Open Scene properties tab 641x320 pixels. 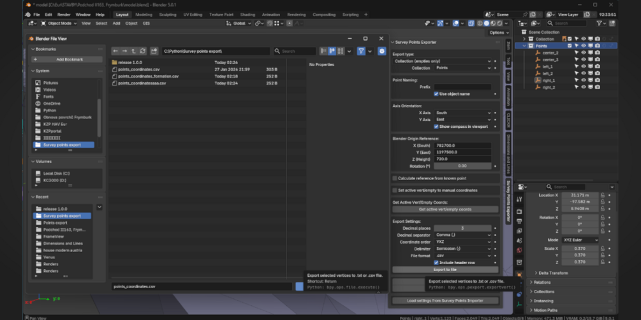click(519, 241)
